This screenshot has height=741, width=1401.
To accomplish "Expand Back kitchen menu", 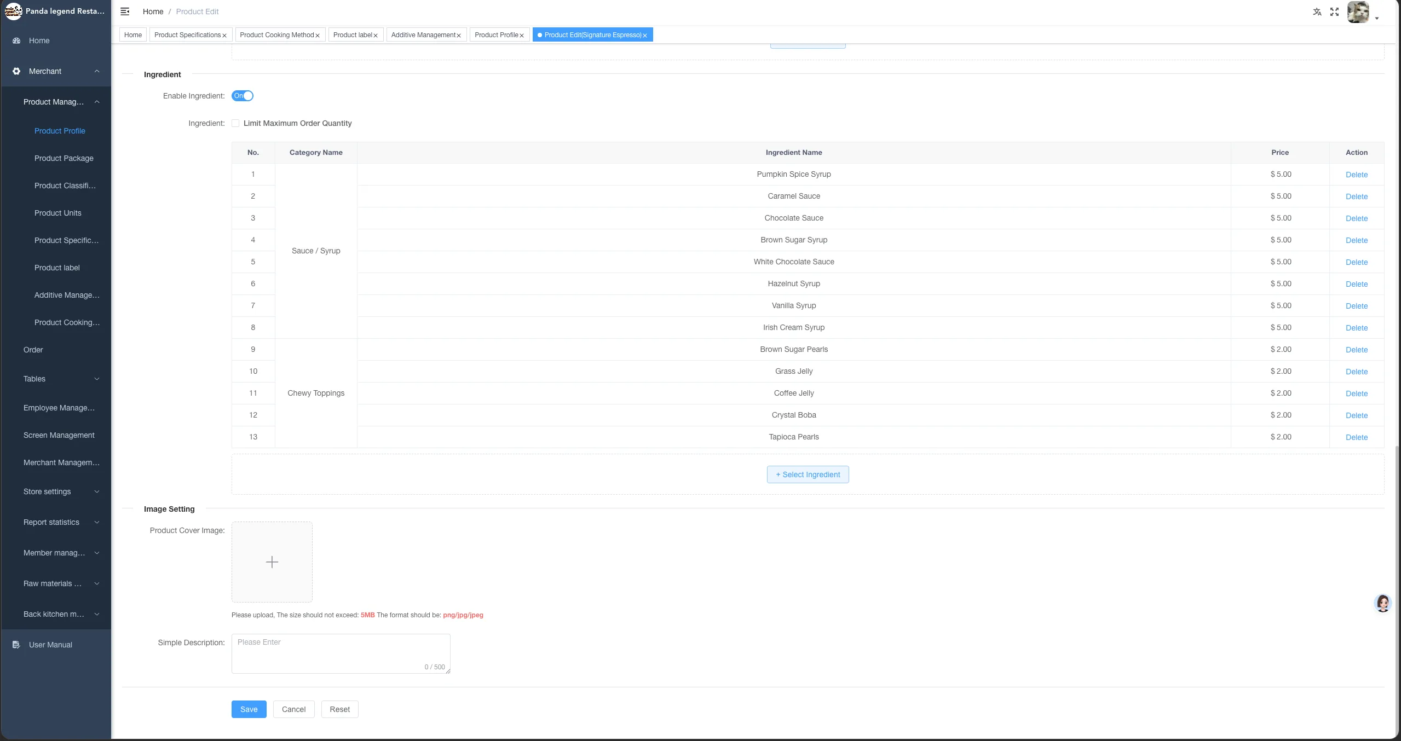I will pos(97,614).
